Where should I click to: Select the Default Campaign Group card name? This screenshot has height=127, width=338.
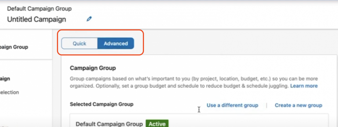(x=109, y=124)
